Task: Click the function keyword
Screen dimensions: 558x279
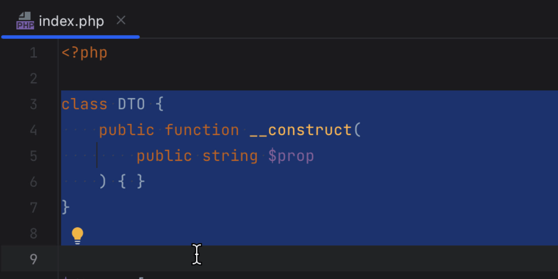Action: pos(201,130)
